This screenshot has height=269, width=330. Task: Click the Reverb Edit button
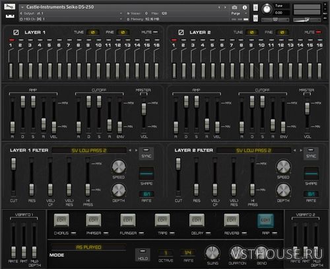tap(231, 220)
